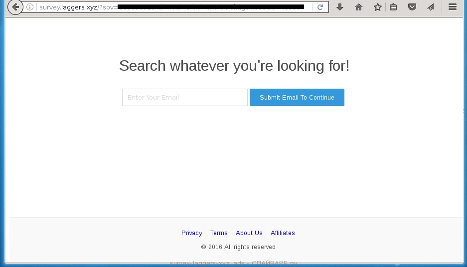Click the 'Search whatever you're looking for!' heading
The width and height of the screenshot is (467, 267).
(234, 66)
